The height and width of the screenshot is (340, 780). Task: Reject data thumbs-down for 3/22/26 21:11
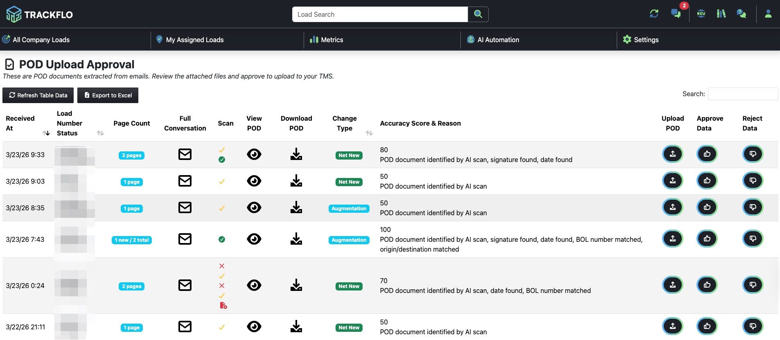coord(753,326)
